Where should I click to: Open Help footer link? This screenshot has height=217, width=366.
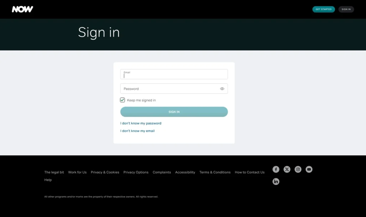[x=48, y=180]
